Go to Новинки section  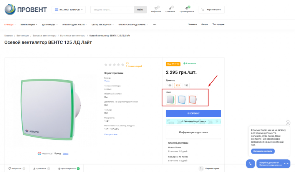(192, 24)
